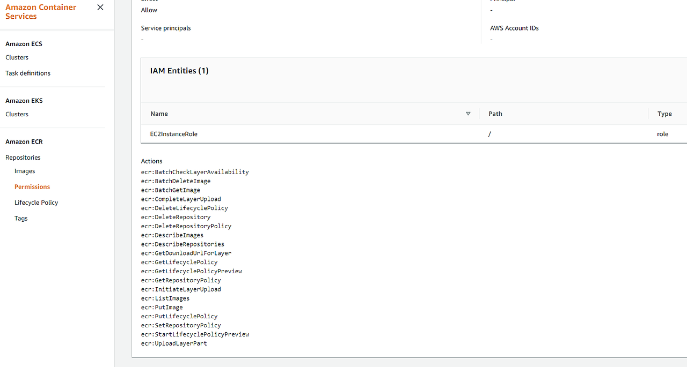Click the Path column header
This screenshot has height=367, width=687.
(x=495, y=114)
